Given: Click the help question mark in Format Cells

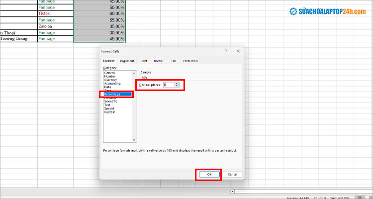Looking at the screenshot, I should [x=226, y=51].
